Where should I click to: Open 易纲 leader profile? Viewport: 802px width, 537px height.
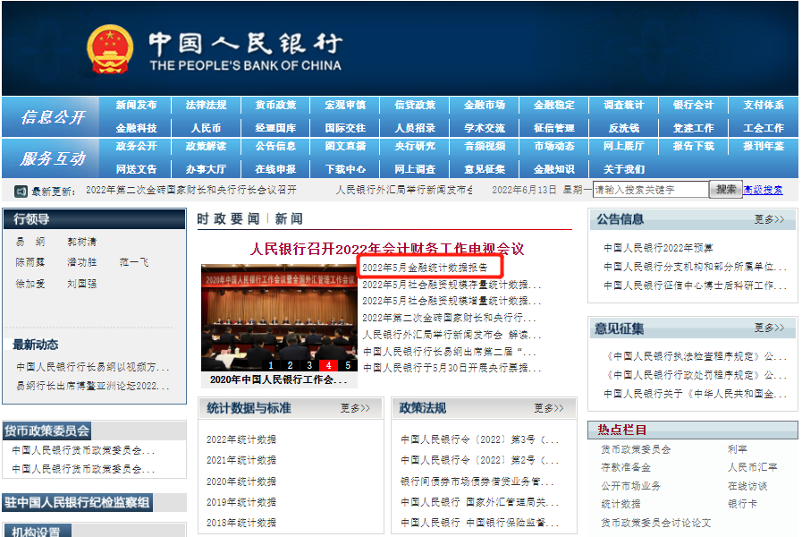coord(30,242)
